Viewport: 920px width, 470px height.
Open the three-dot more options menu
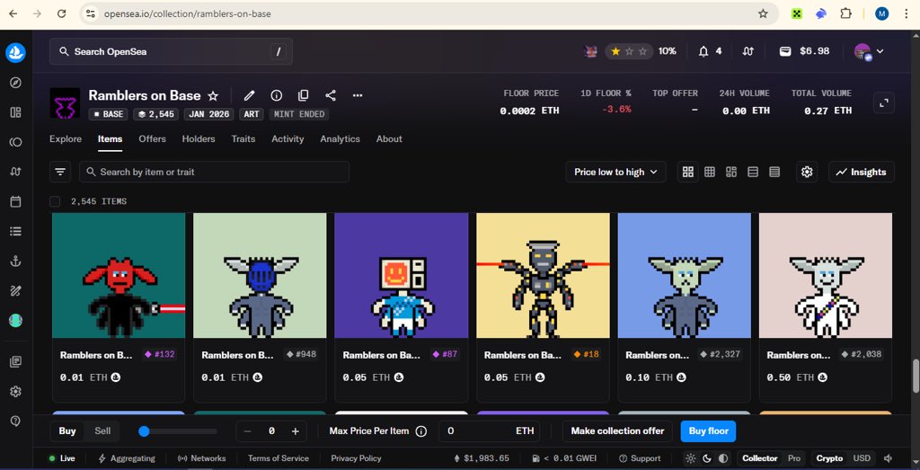coord(358,95)
